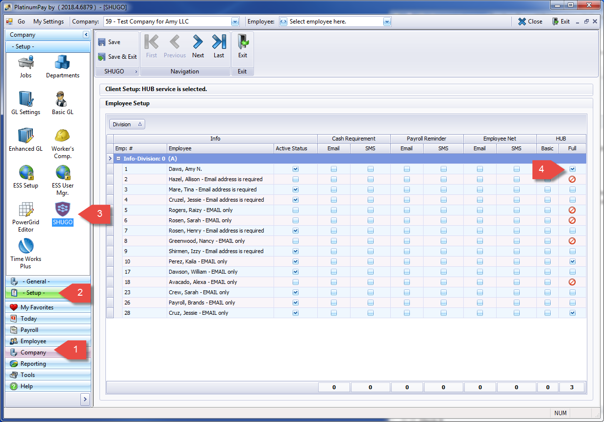
Task: Open the Enhanced GL icon
Action: pyautogui.click(x=25, y=140)
